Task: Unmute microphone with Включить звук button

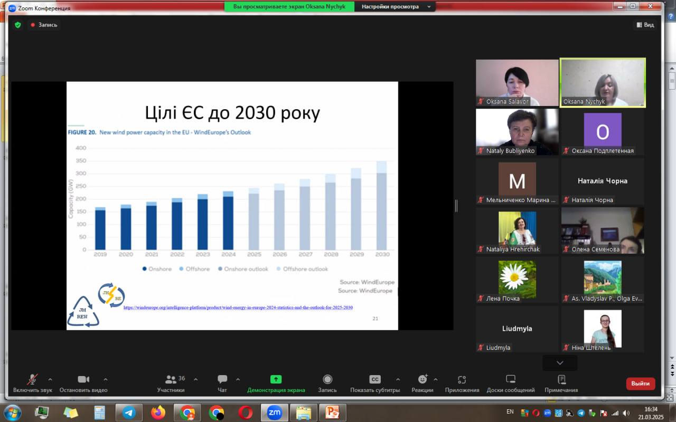Action: 33,383
